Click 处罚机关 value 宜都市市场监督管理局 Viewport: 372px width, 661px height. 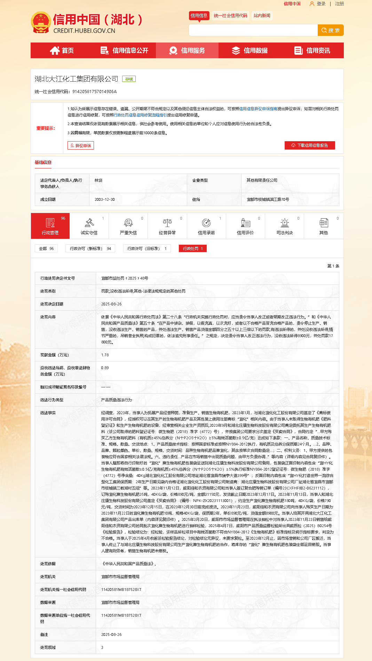click(x=120, y=577)
